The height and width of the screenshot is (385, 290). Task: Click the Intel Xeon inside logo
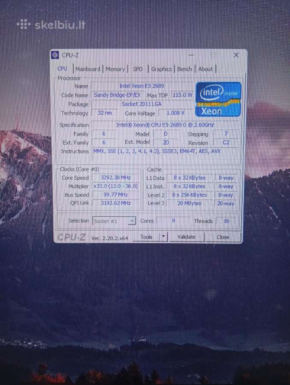(x=218, y=99)
